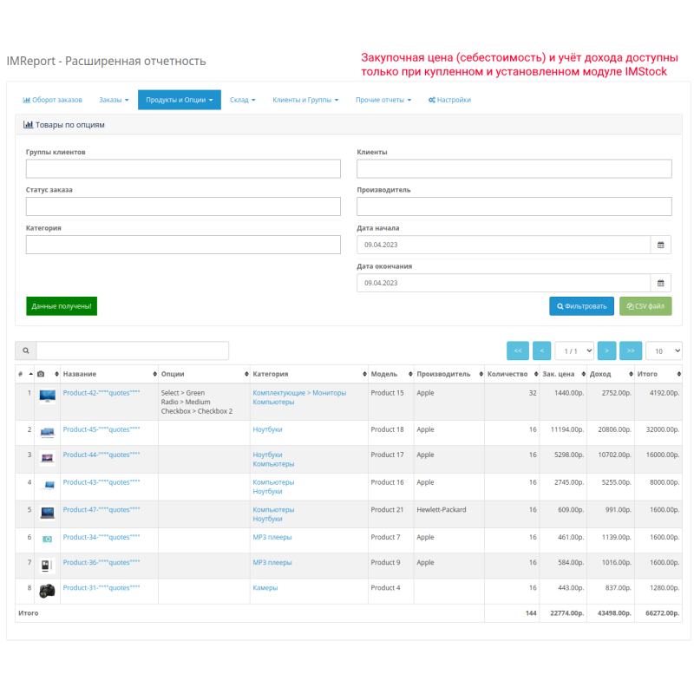Click the file icon on the CSV файл button
The height and width of the screenshot is (694, 694).
tap(628, 305)
